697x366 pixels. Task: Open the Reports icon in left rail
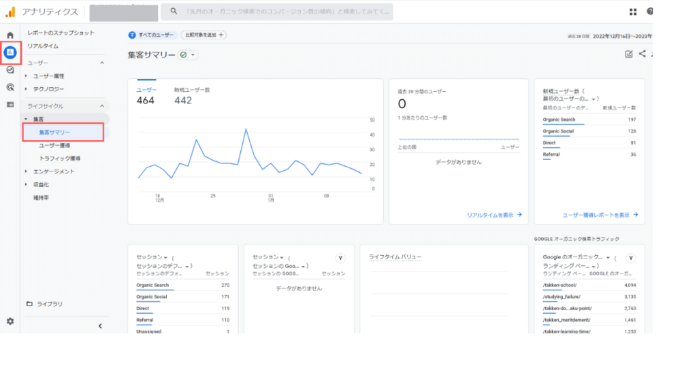(x=10, y=52)
